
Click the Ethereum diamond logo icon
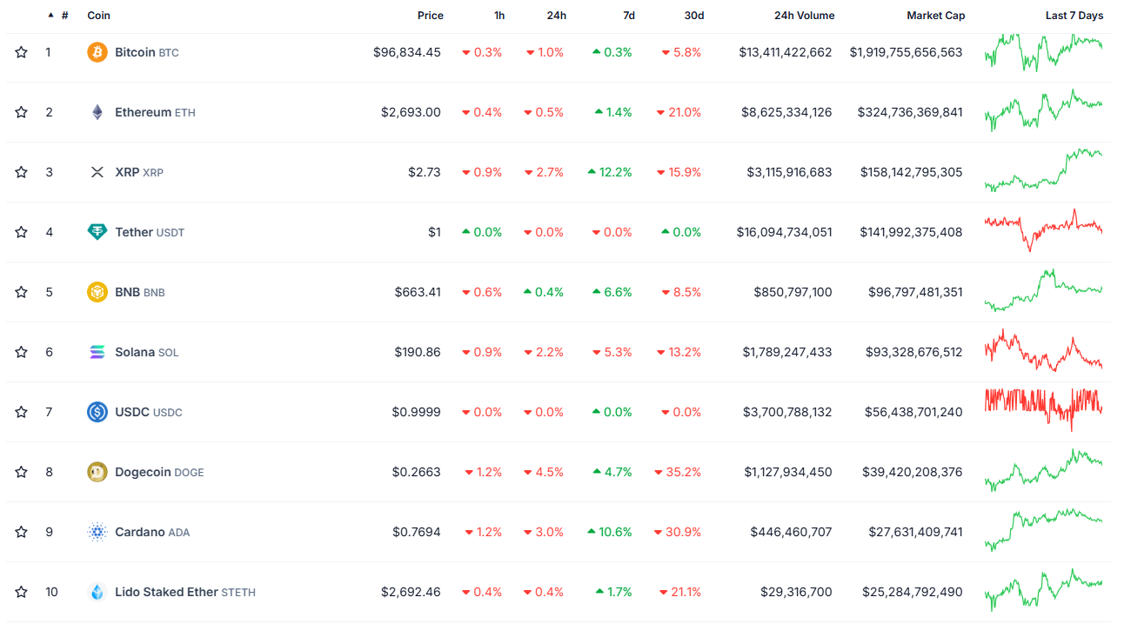pyautogui.click(x=97, y=112)
